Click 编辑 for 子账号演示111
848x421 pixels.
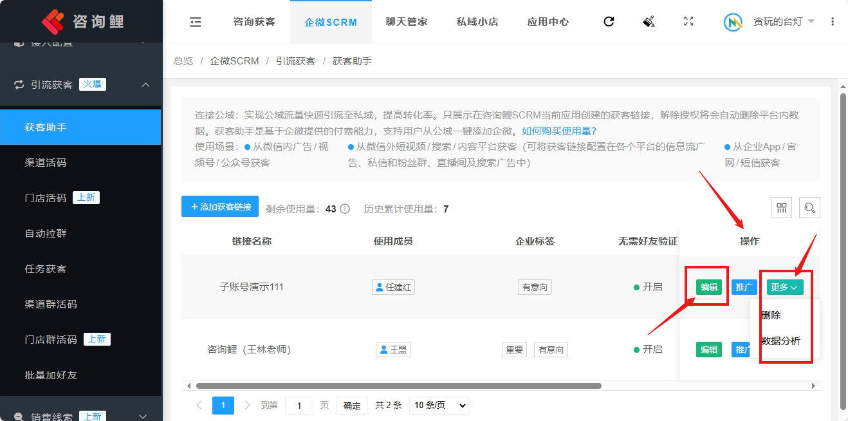[709, 287]
